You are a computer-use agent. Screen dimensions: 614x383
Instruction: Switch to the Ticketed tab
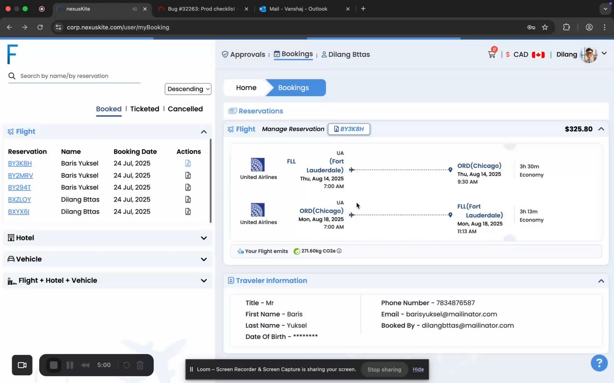[x=145, y=109]
